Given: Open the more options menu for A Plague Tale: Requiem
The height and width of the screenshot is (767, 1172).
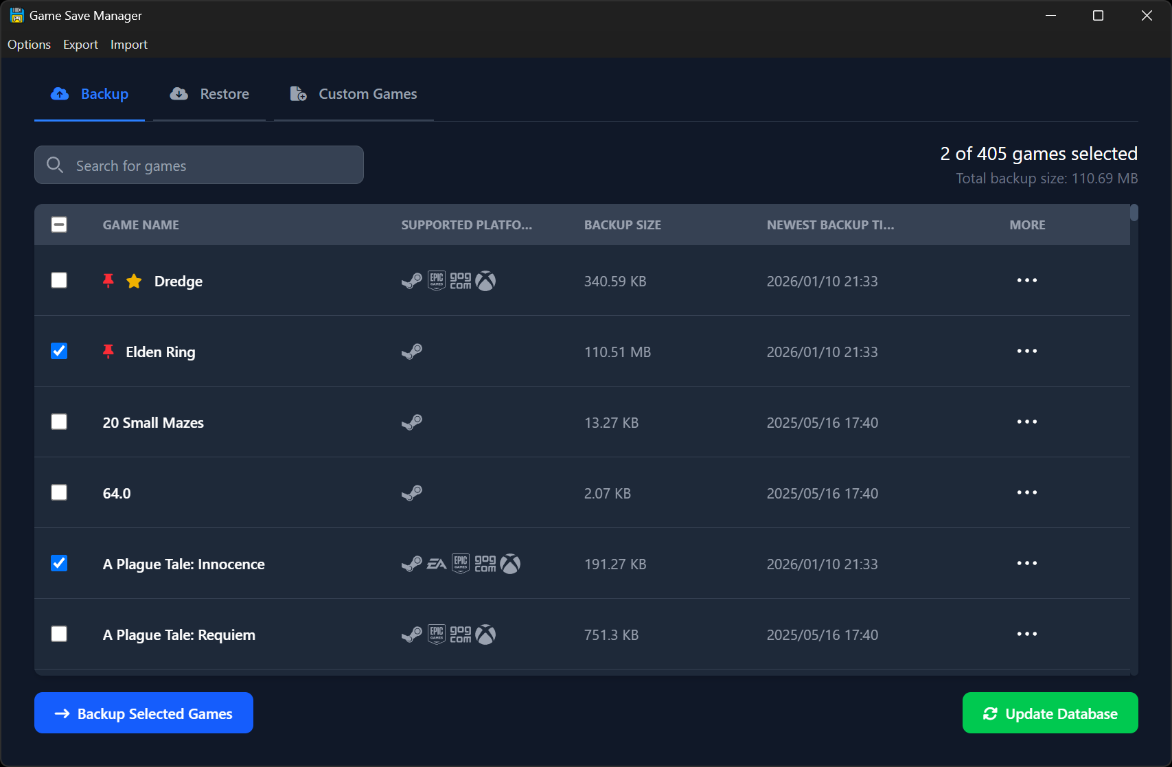Looking at the screenshot, I should coord(1026,634).
